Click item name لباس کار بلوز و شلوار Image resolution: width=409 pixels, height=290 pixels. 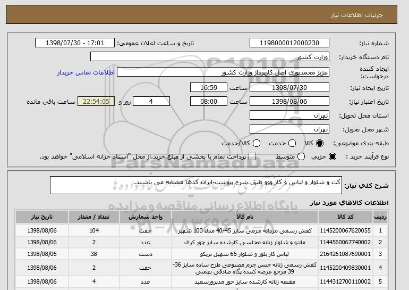tap(245, 254)
